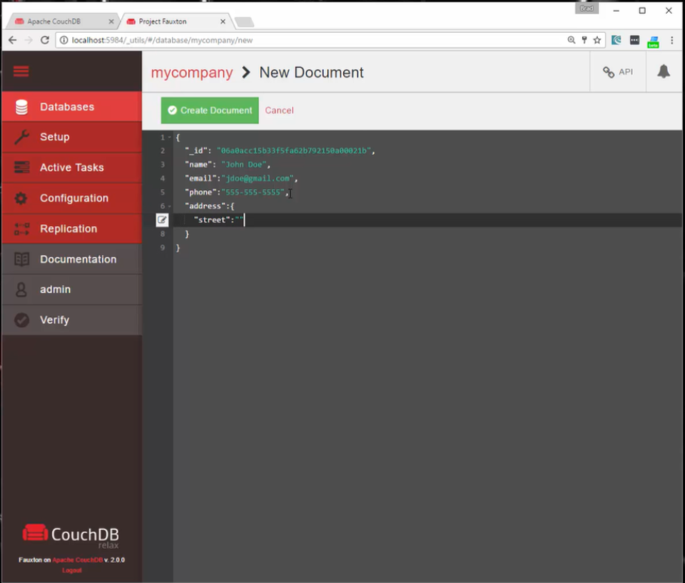Screen dimensions: 685x583
Task: Collapse the address object fold on line 6
Action: click(168, 205)
